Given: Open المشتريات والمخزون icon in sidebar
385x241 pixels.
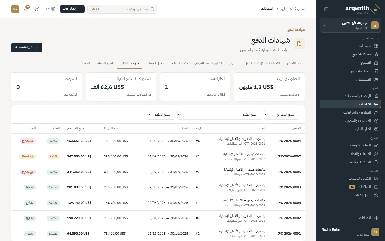Looking at the screenshot, I should point(376,121).
